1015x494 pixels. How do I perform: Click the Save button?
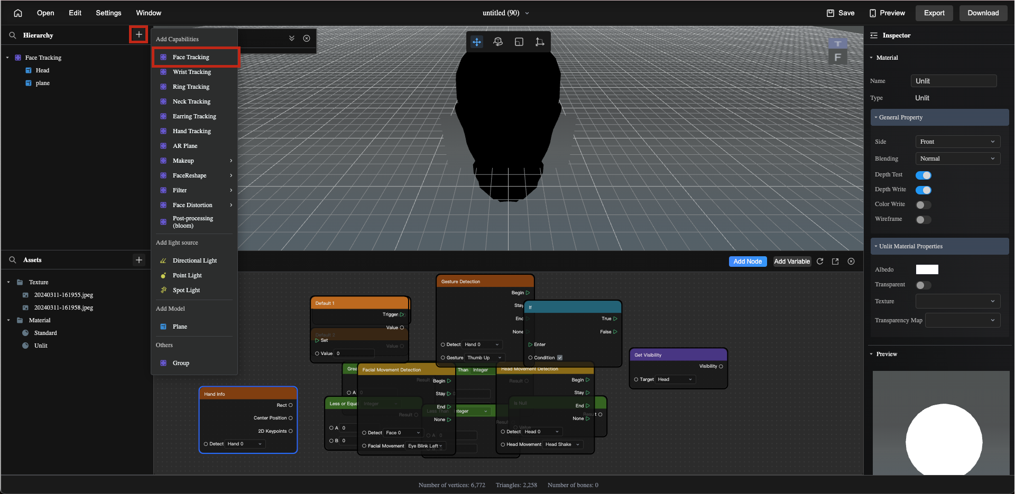pyautogui.click(x=841, y=13)
